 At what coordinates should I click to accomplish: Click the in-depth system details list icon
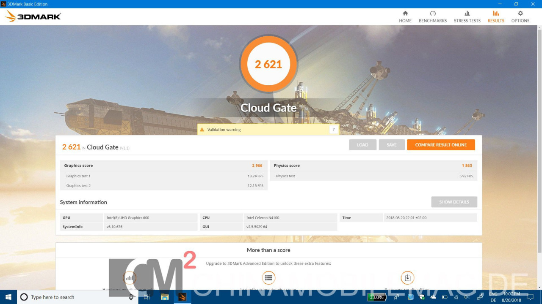[x=268, y=278]
